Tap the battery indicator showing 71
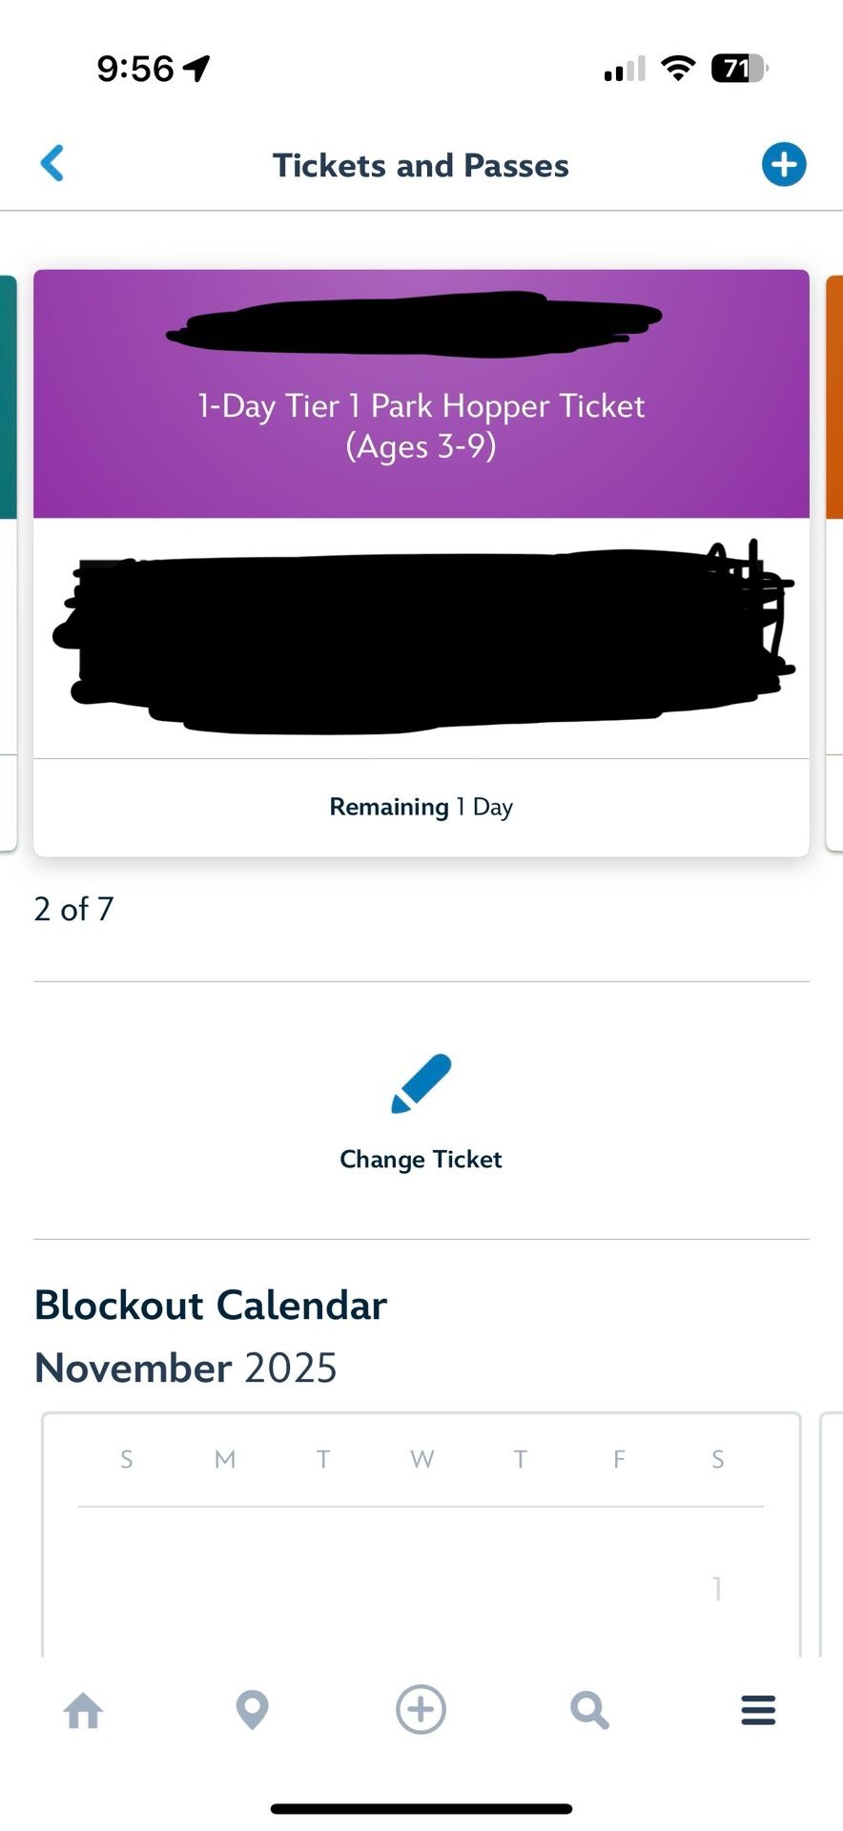The width and height of the screenshot is (843, 1831). point(735,67)
